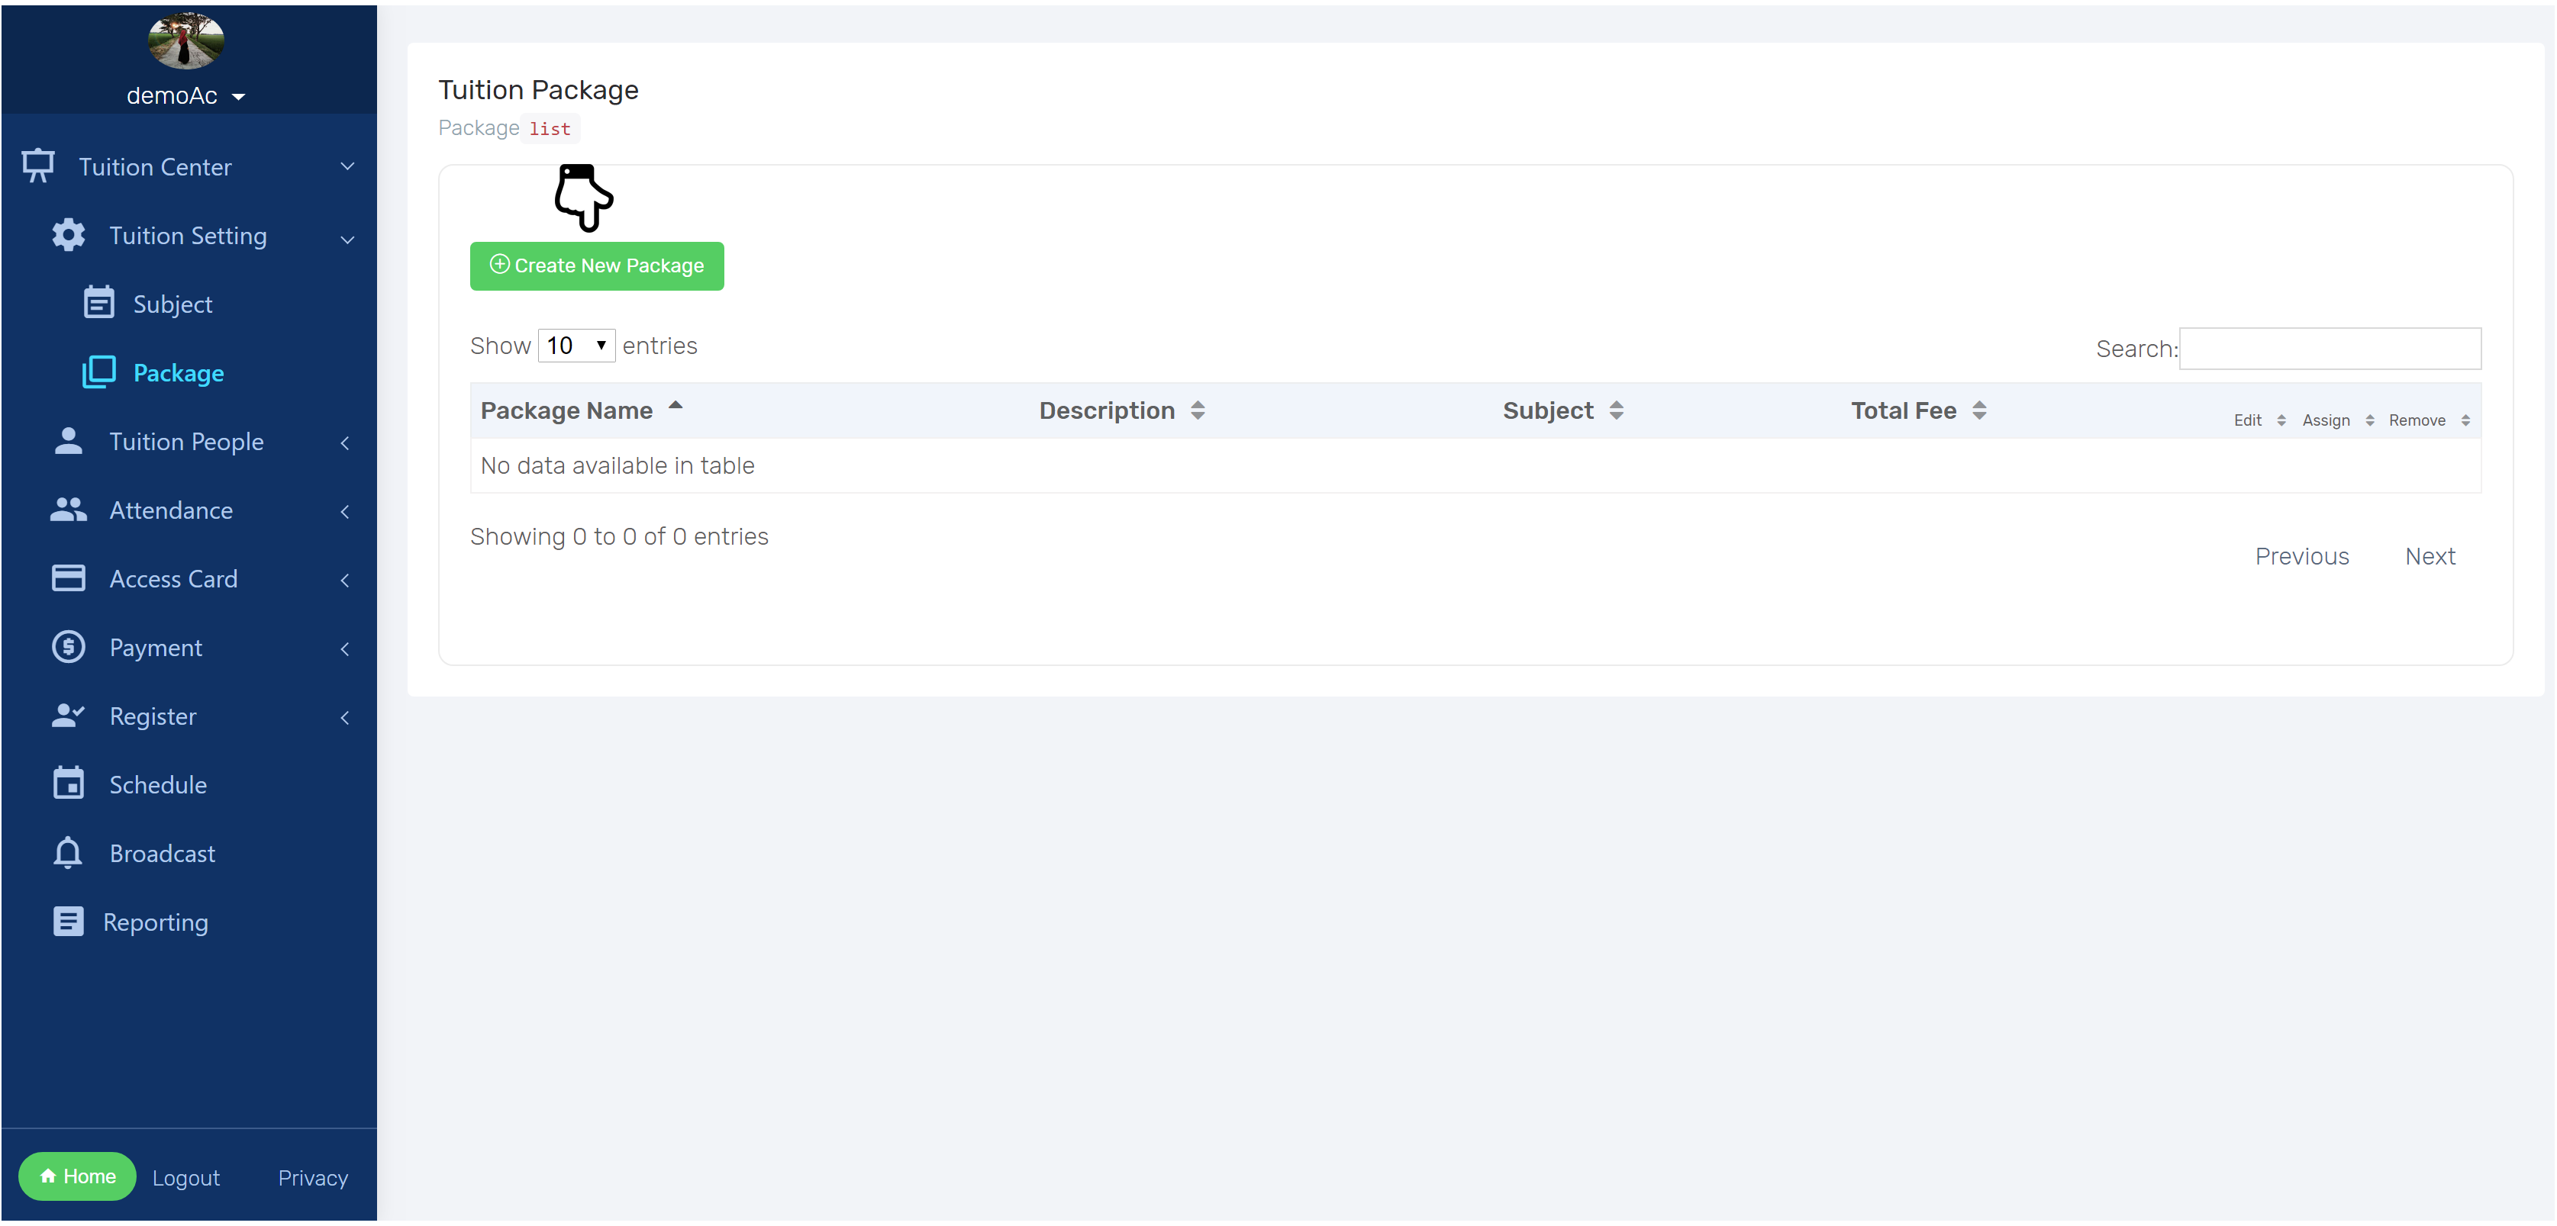Screen dimensions: 2557x1226
Task: Open the Privacy link
Action: tap(314, 1177)
